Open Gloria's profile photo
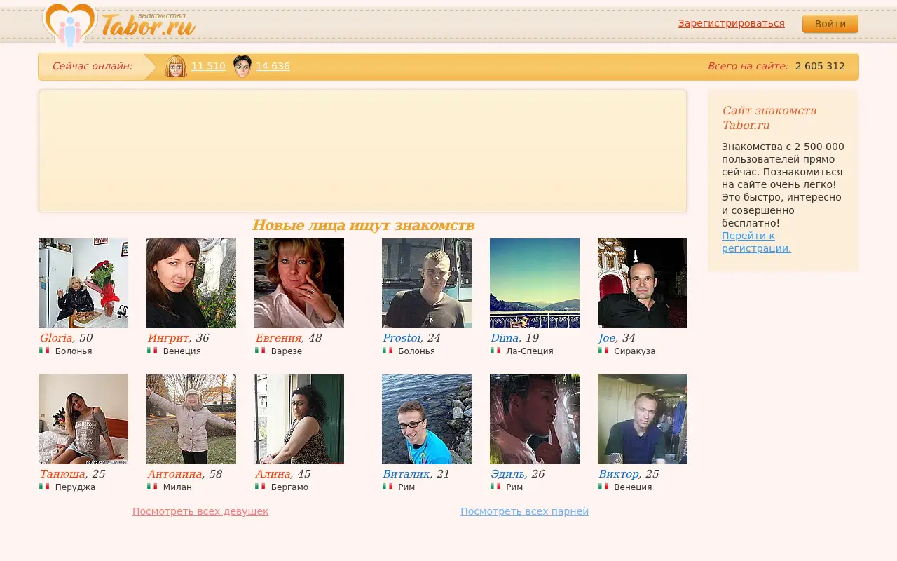The width and height of the screenshot is (897, 561). click(x=83, y=283)
